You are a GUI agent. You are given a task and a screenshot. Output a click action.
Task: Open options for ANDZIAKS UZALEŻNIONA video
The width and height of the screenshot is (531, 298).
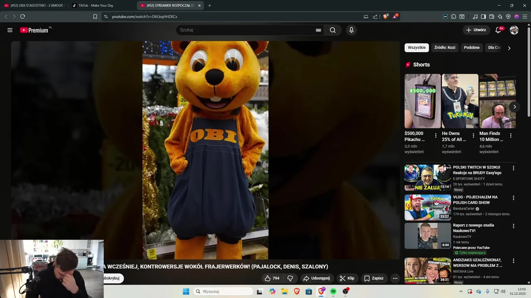pos(514,261)
